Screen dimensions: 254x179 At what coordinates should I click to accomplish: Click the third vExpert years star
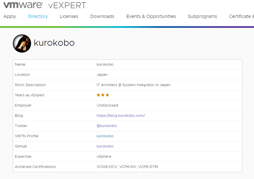[107, 95]
